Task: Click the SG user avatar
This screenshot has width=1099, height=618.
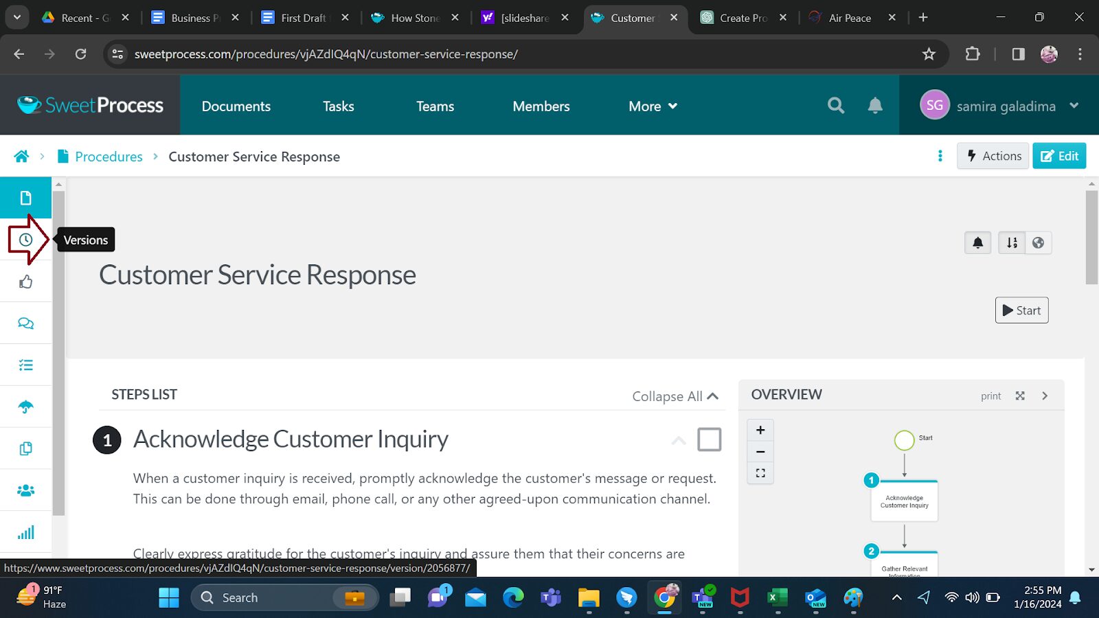Action: coord(934,105)
